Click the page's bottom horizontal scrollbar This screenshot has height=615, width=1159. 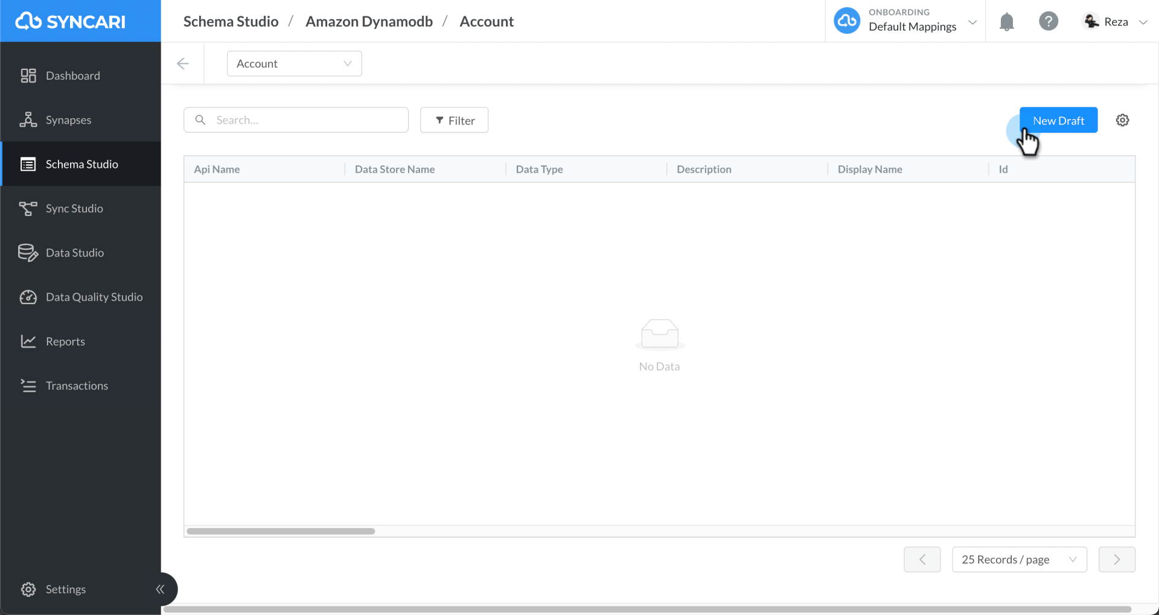tap(647, 610)
